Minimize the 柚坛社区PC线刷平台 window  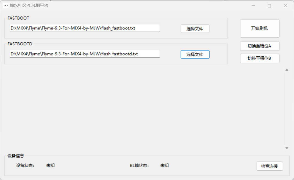253,5
